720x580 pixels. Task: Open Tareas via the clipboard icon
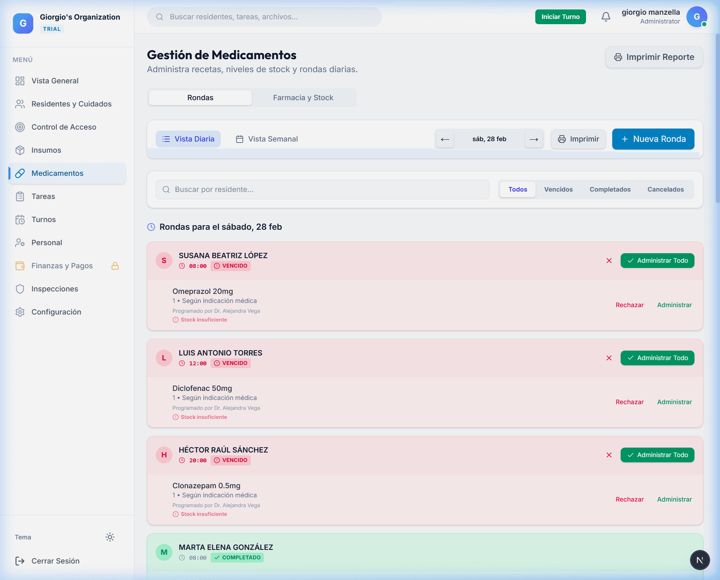coord(20,196)
